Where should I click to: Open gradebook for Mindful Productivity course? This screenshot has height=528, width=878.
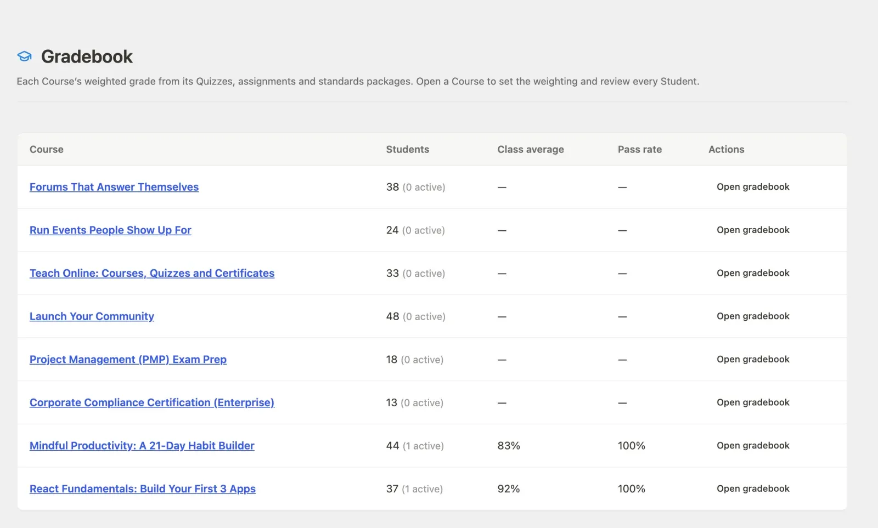(753, 446)
